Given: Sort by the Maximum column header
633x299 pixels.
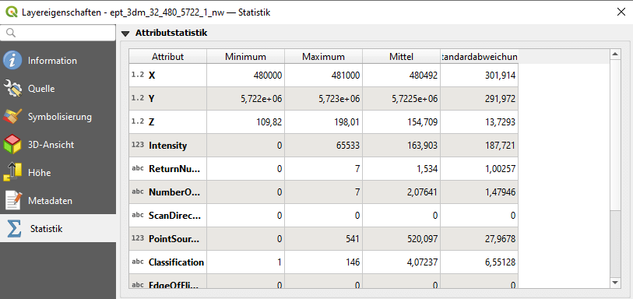Looking at the screenshot, I should coord(323,57).
